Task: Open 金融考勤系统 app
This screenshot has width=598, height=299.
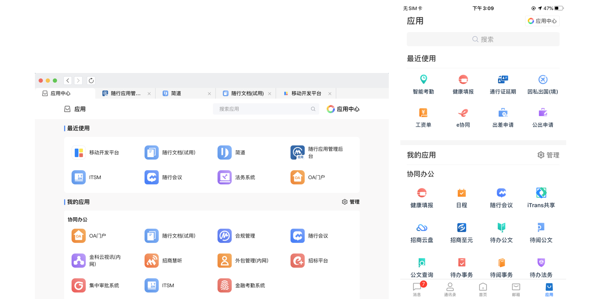Action: [x=225, y=285]
